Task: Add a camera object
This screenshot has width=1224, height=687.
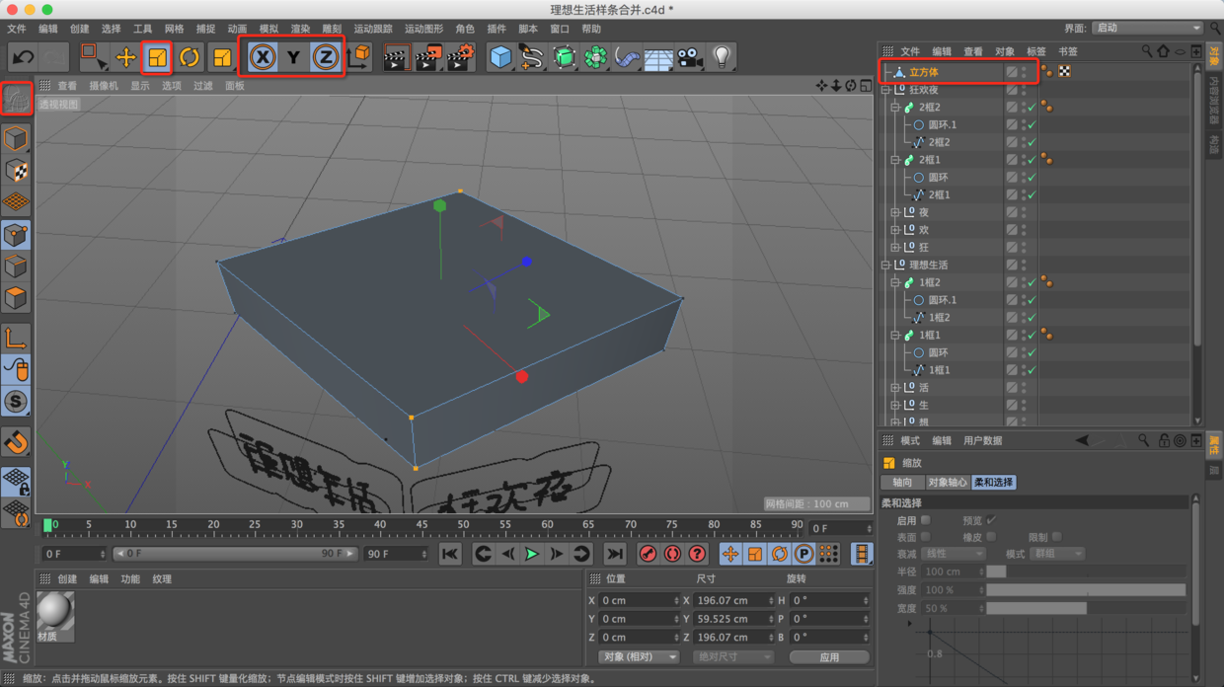Action: coord(690,57)
